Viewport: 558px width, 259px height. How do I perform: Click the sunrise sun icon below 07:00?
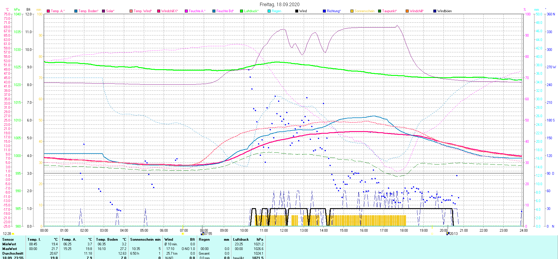pyautogui.click(x=183, y=234)
